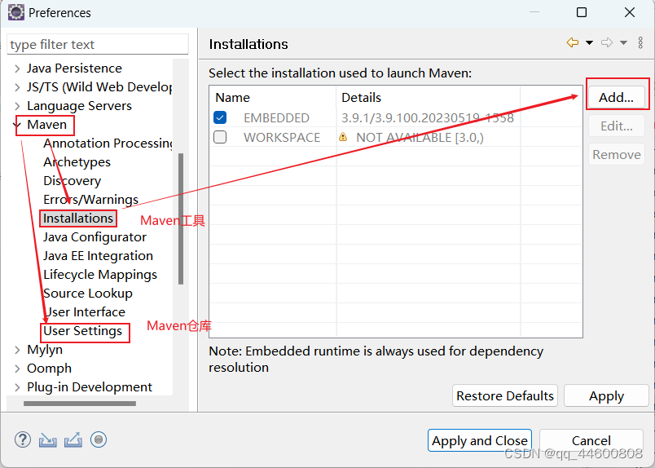Click the import preferences icon
Screen dimensions: 655x468
tap(47, 440)
